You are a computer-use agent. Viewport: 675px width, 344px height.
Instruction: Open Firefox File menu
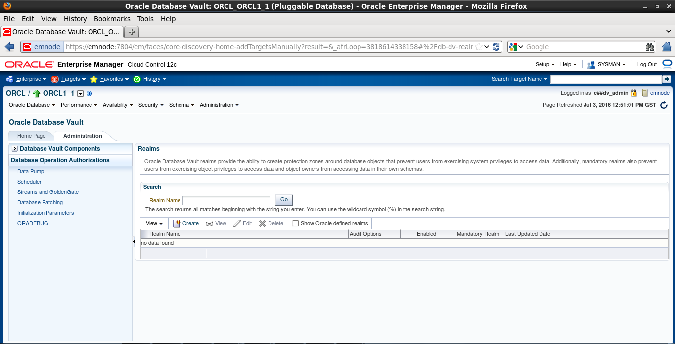[9, 19]
